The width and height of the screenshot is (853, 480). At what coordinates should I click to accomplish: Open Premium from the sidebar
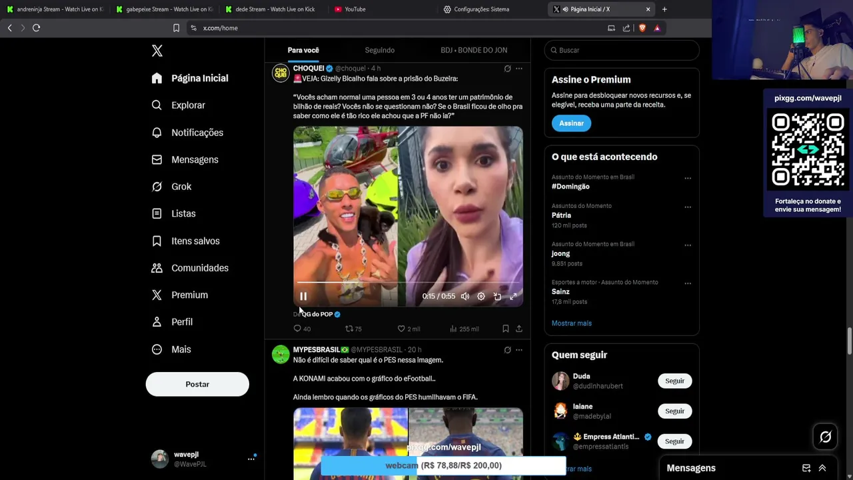[x=180, y=295]
